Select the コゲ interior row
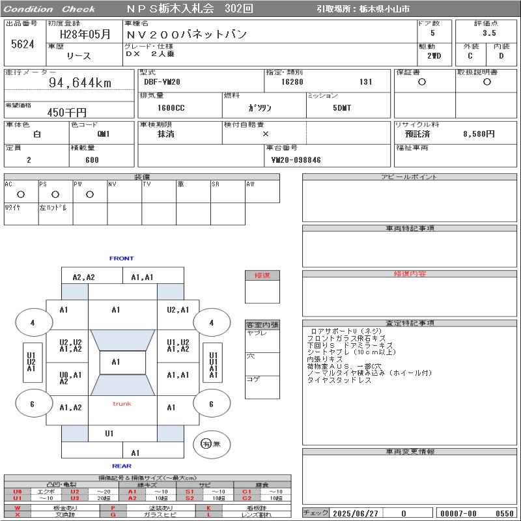521x521 pixels. [x=262, y=387]
